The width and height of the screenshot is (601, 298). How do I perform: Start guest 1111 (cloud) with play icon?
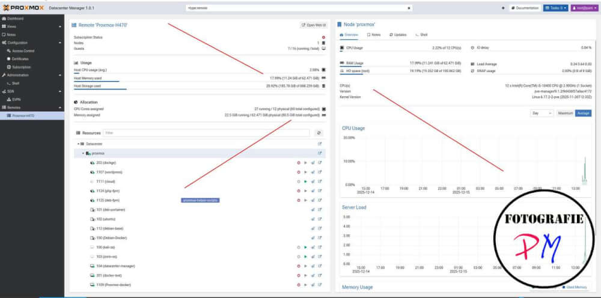pos(305,181)
